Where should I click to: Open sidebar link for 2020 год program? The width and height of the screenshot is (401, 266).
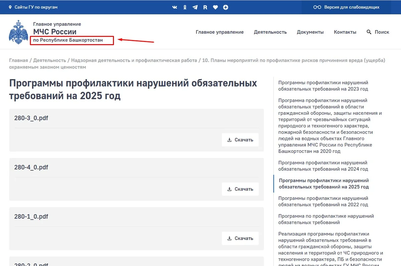330,126
